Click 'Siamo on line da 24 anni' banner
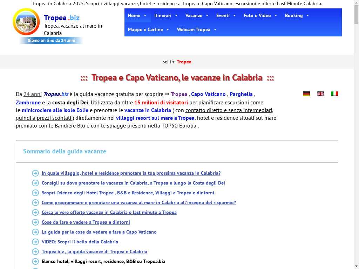This screenshot has height=269, width=359. (x=51, y=41)
